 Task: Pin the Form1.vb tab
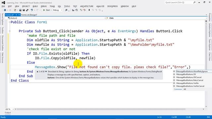click(x=16, y=15)
